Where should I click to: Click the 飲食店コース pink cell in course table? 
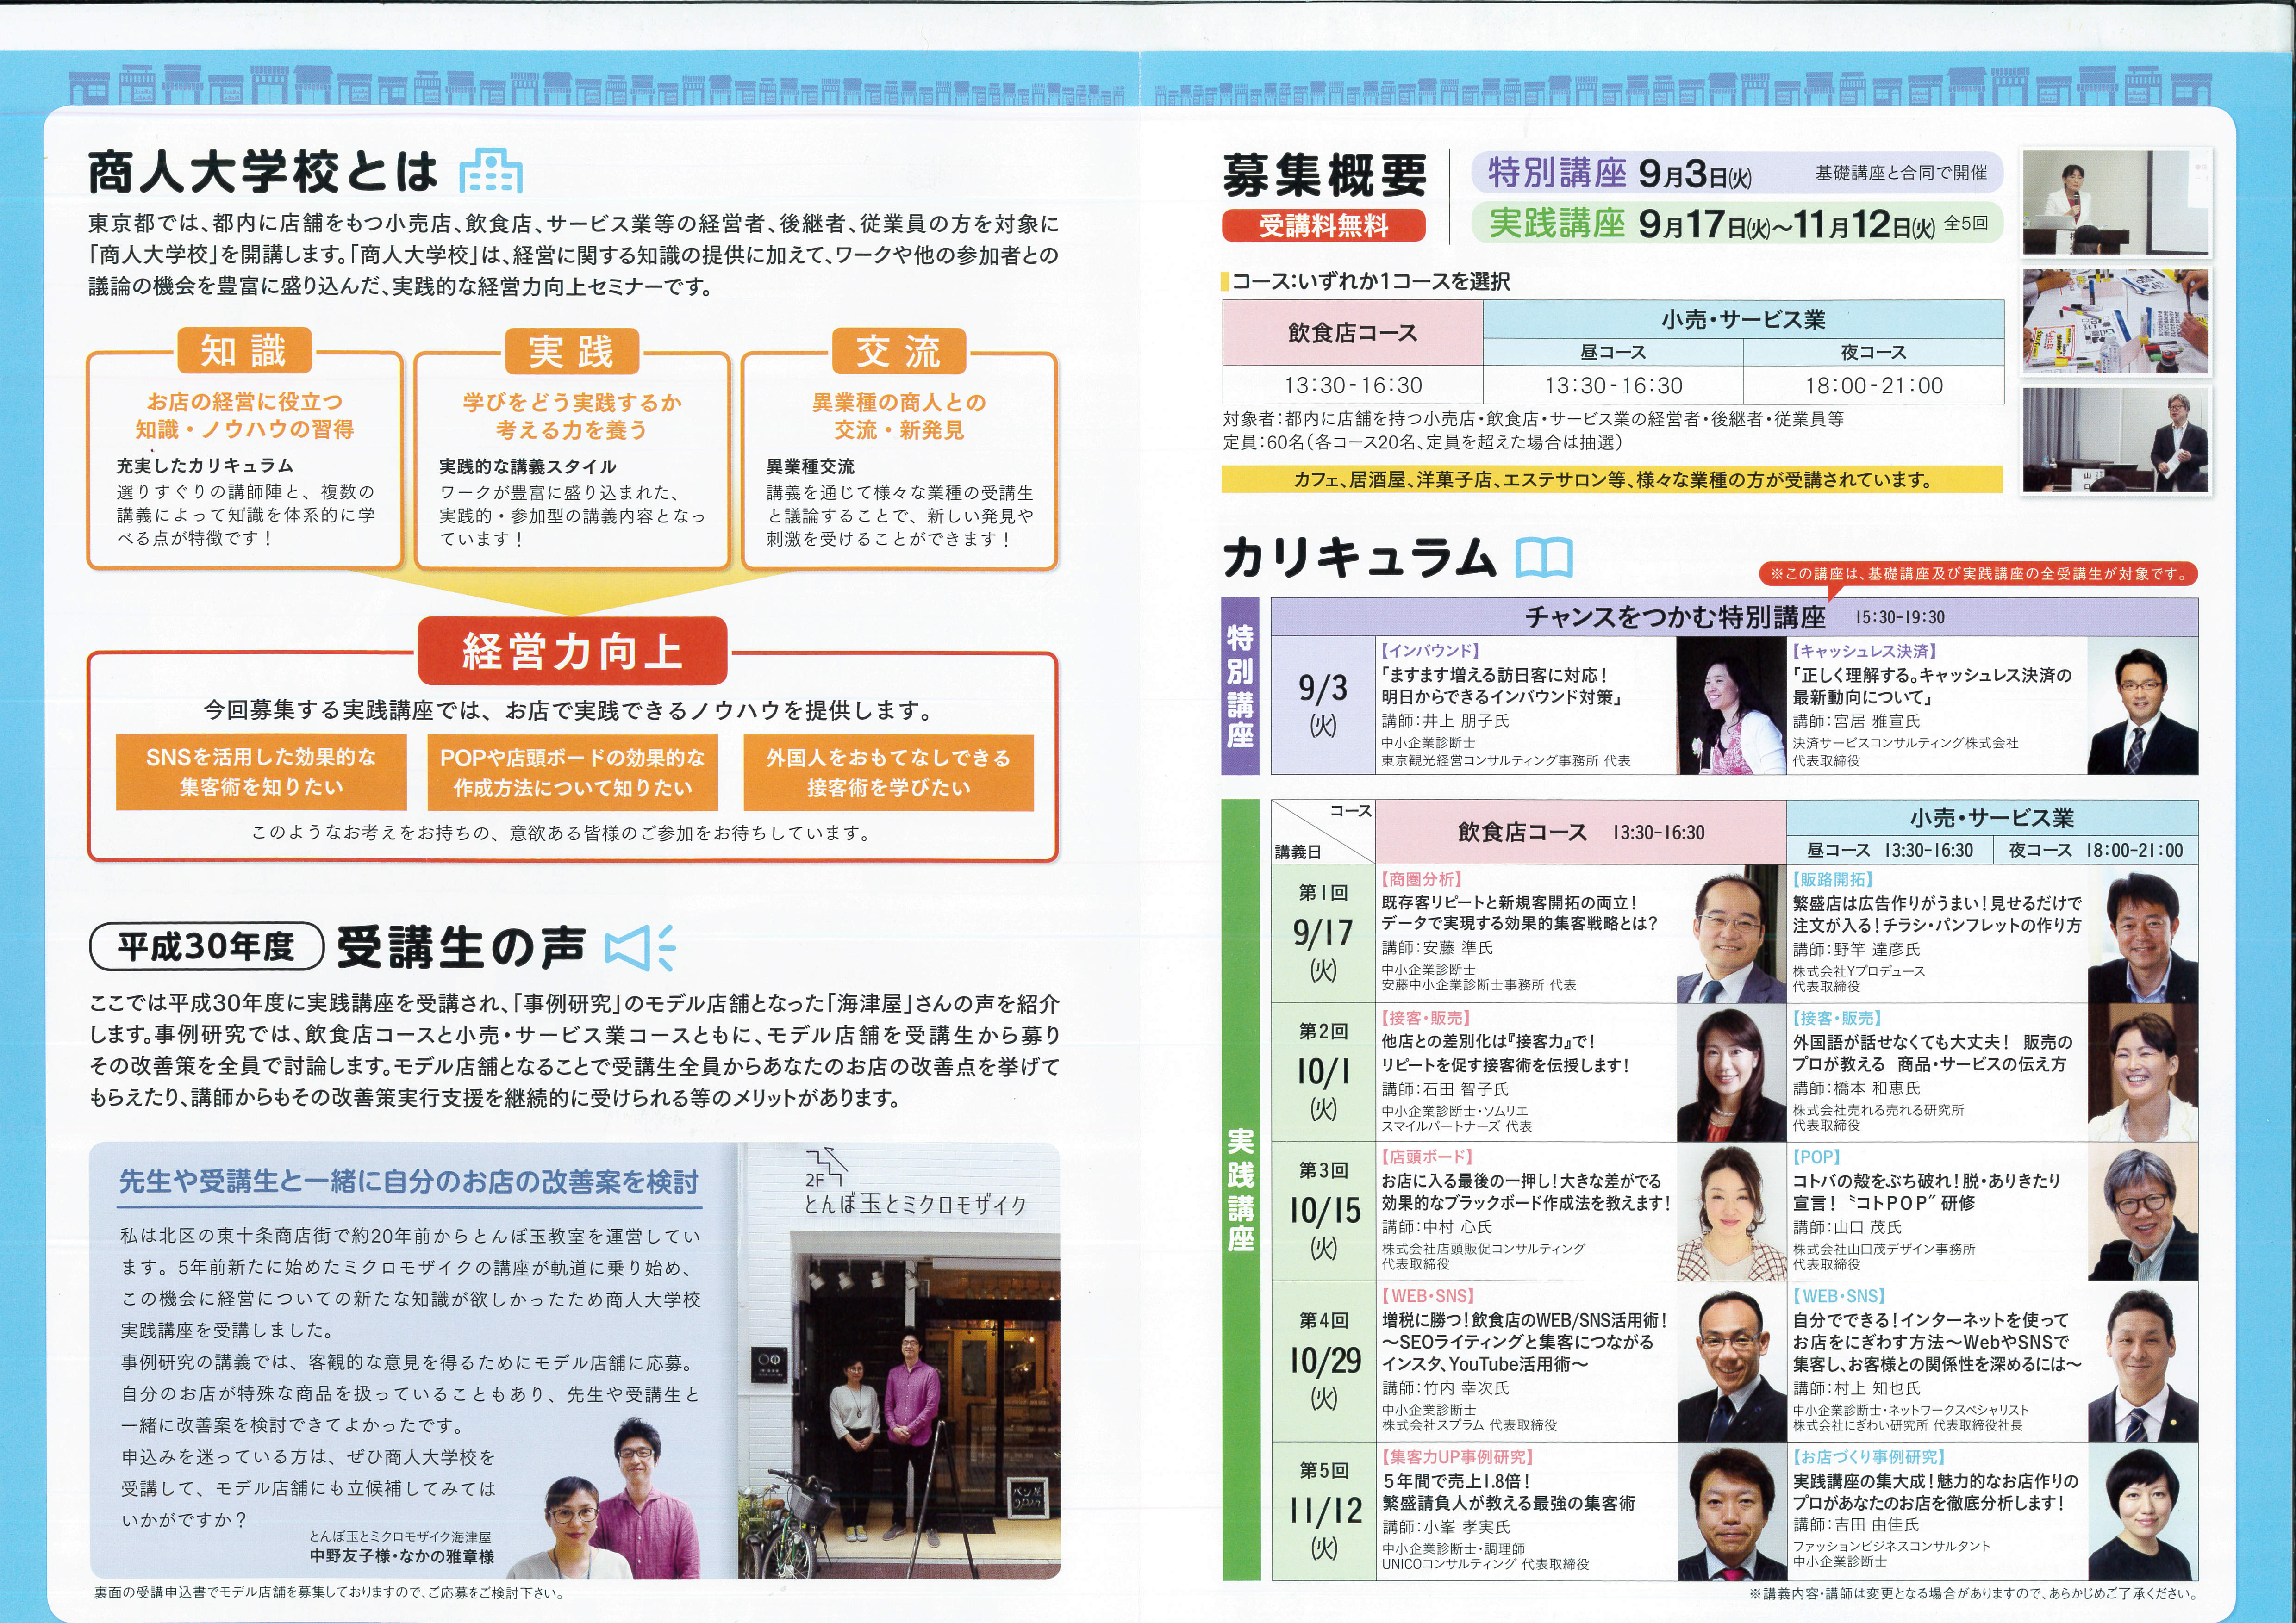coord(1352,333)
